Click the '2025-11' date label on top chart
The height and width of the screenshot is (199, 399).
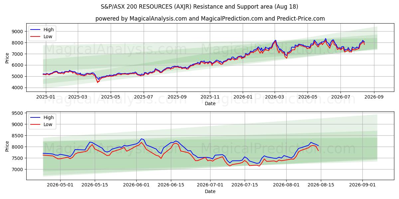point(210,97)
